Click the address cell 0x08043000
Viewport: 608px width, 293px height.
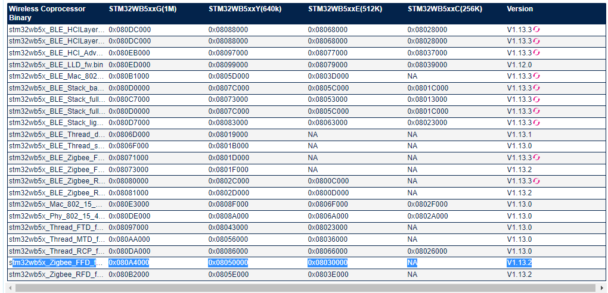coord(228,227)
